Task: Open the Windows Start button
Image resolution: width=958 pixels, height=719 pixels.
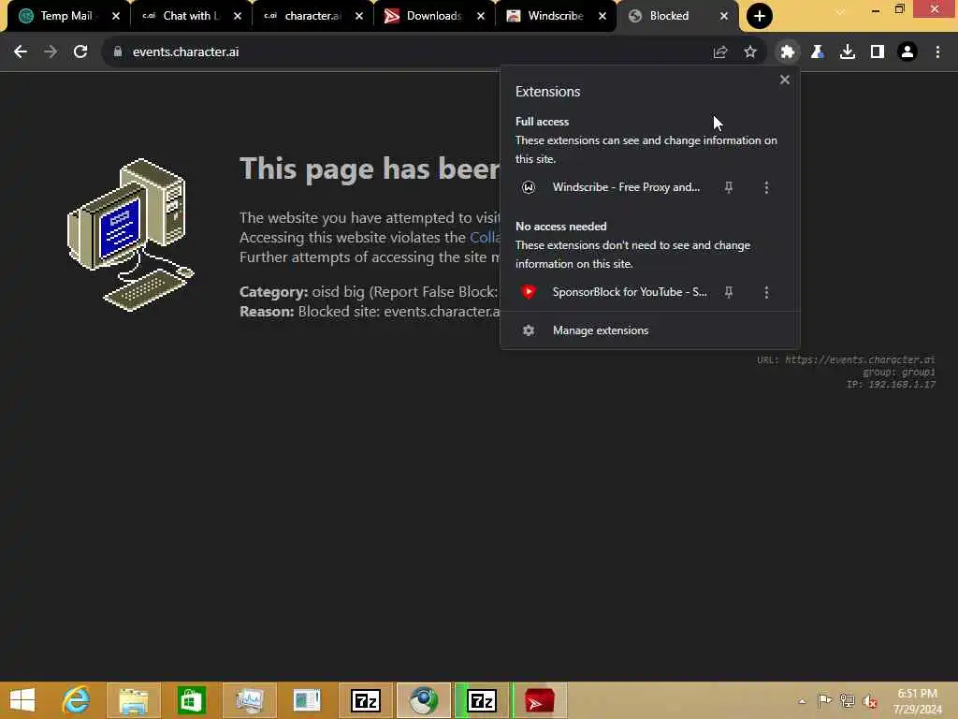Action: [x=22, y=700]
